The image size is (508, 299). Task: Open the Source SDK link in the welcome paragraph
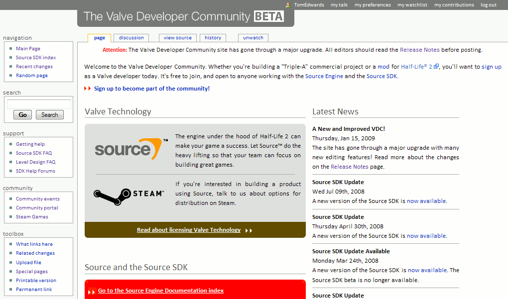(x=381, y=77)
